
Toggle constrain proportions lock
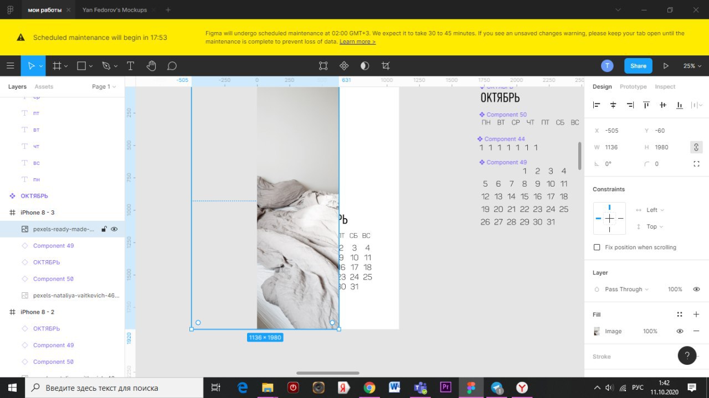[x=696, y=147]
